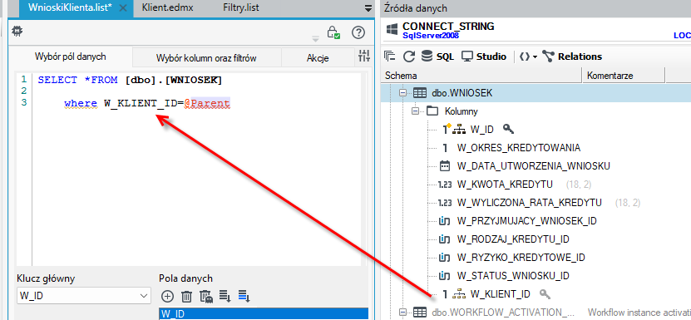691x320 pixels.
Task: Click the table icon of dbo.WNIOSEK
Action: [x=420, y=93]
